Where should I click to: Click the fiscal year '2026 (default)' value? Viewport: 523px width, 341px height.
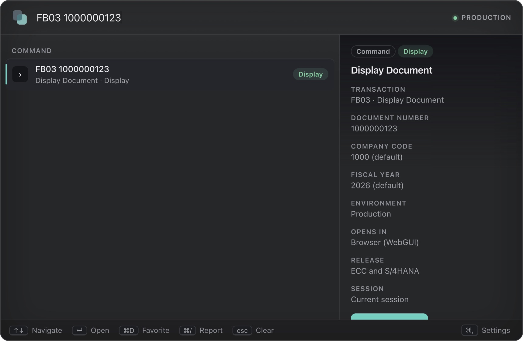(377, 185)
